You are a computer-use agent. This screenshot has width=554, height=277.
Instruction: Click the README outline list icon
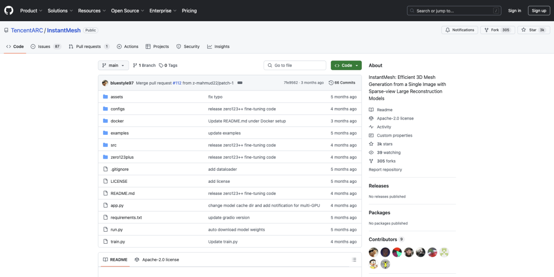tap(354, 259)
